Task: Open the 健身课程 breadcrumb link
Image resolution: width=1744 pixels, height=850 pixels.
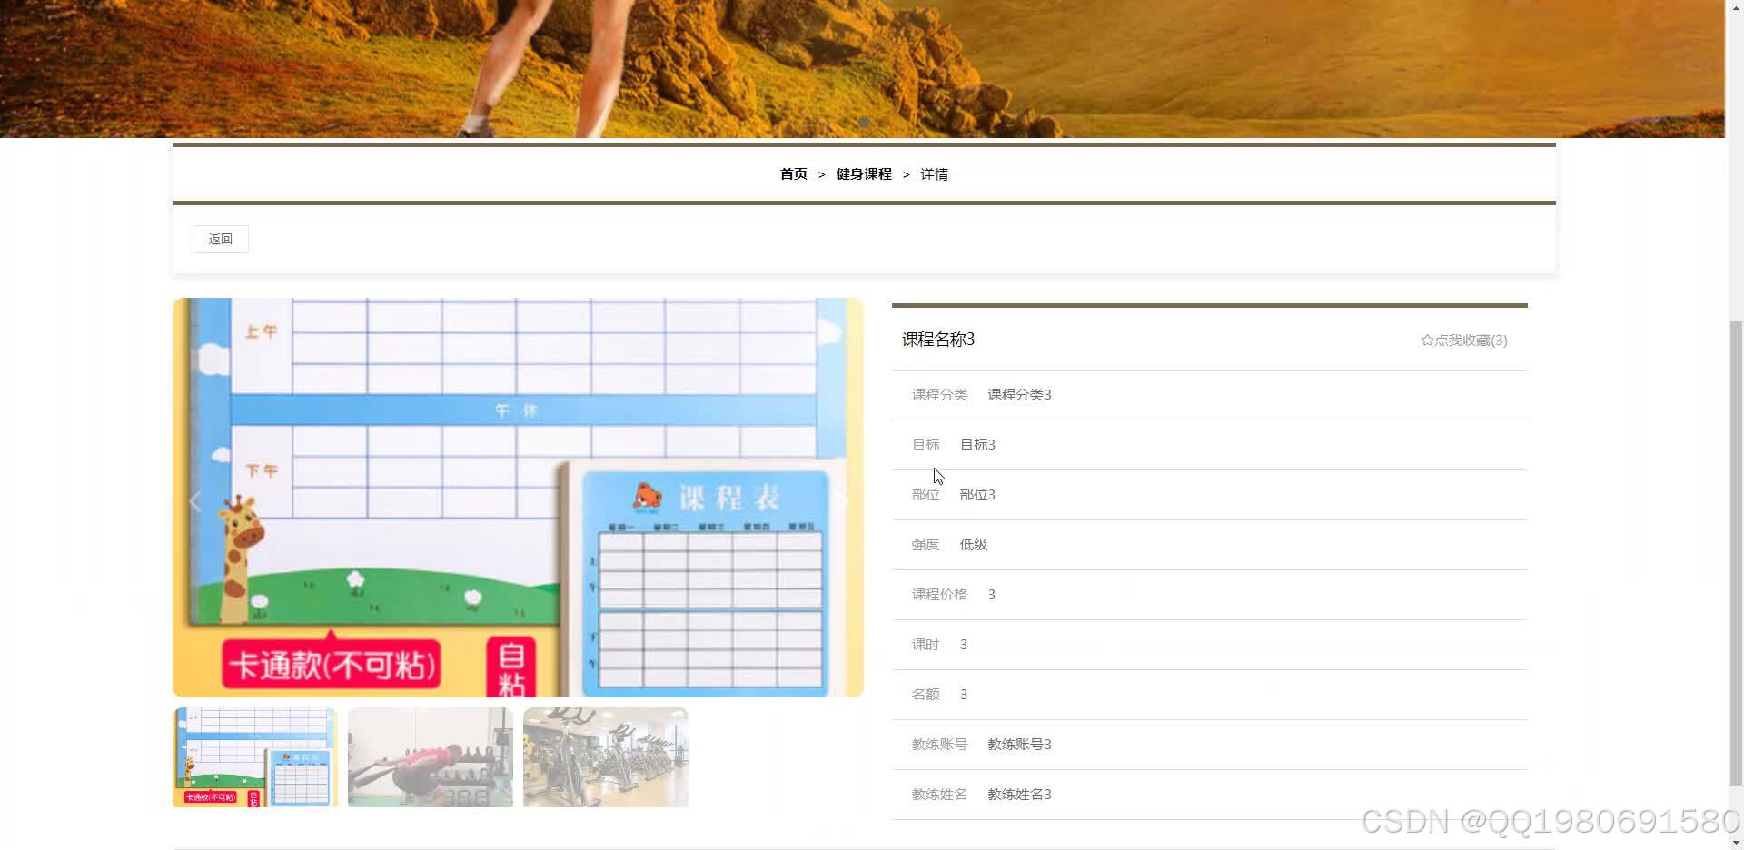Action: 863,173
